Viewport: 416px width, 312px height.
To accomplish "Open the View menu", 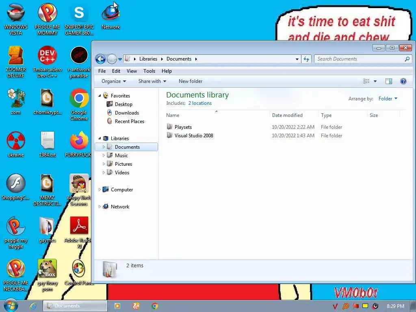I will pyautogui.click(x=132, y=71).
